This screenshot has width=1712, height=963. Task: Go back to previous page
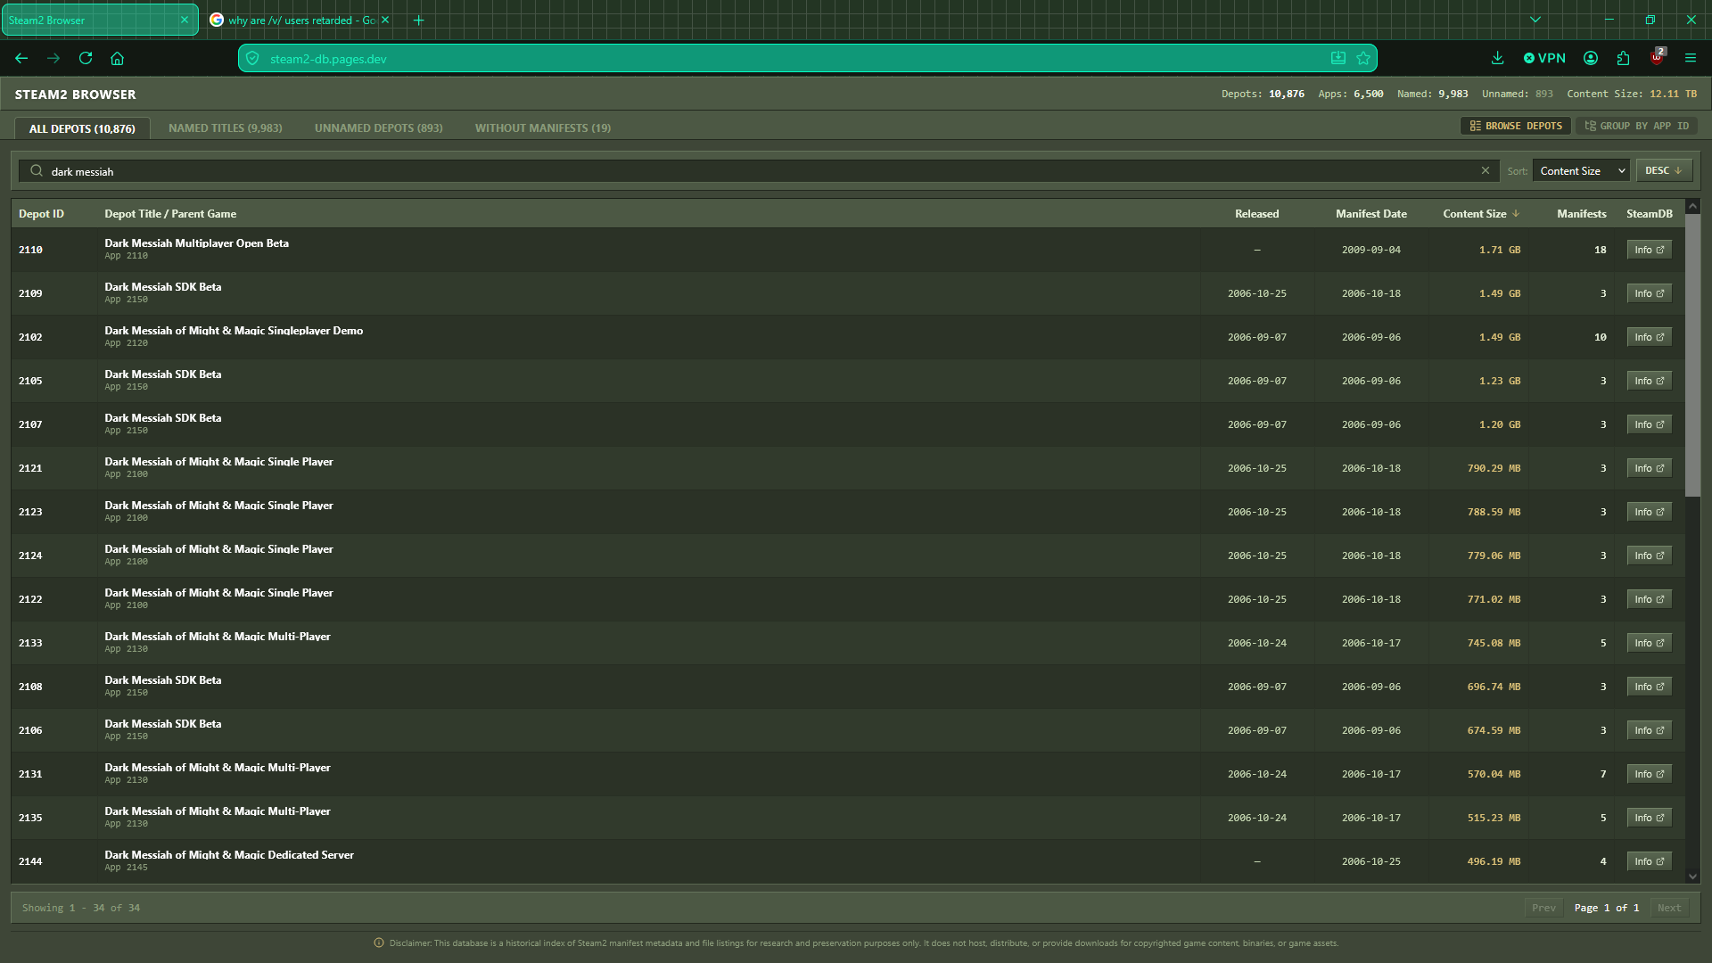21,59
